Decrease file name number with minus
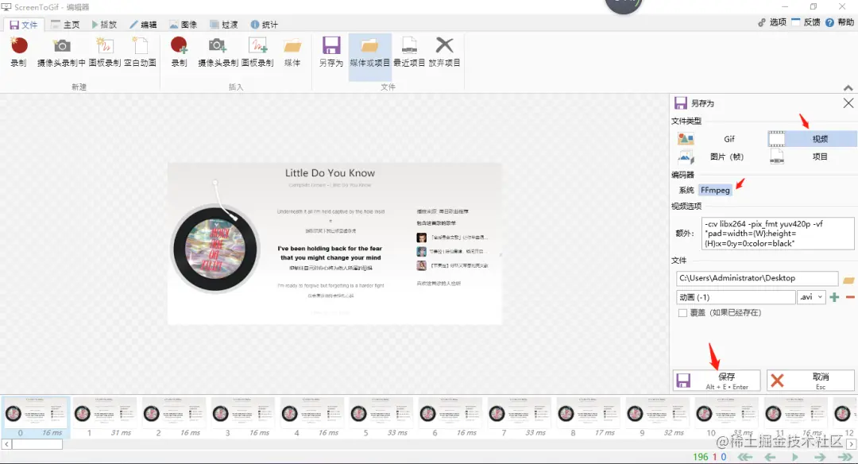This screenshot has height=464, width=858. click(x=850, y=297)
